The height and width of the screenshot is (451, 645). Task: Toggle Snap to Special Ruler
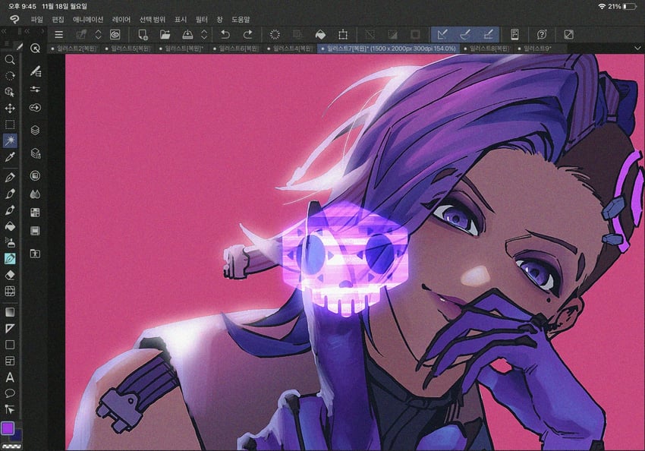[x=465, y=35]
